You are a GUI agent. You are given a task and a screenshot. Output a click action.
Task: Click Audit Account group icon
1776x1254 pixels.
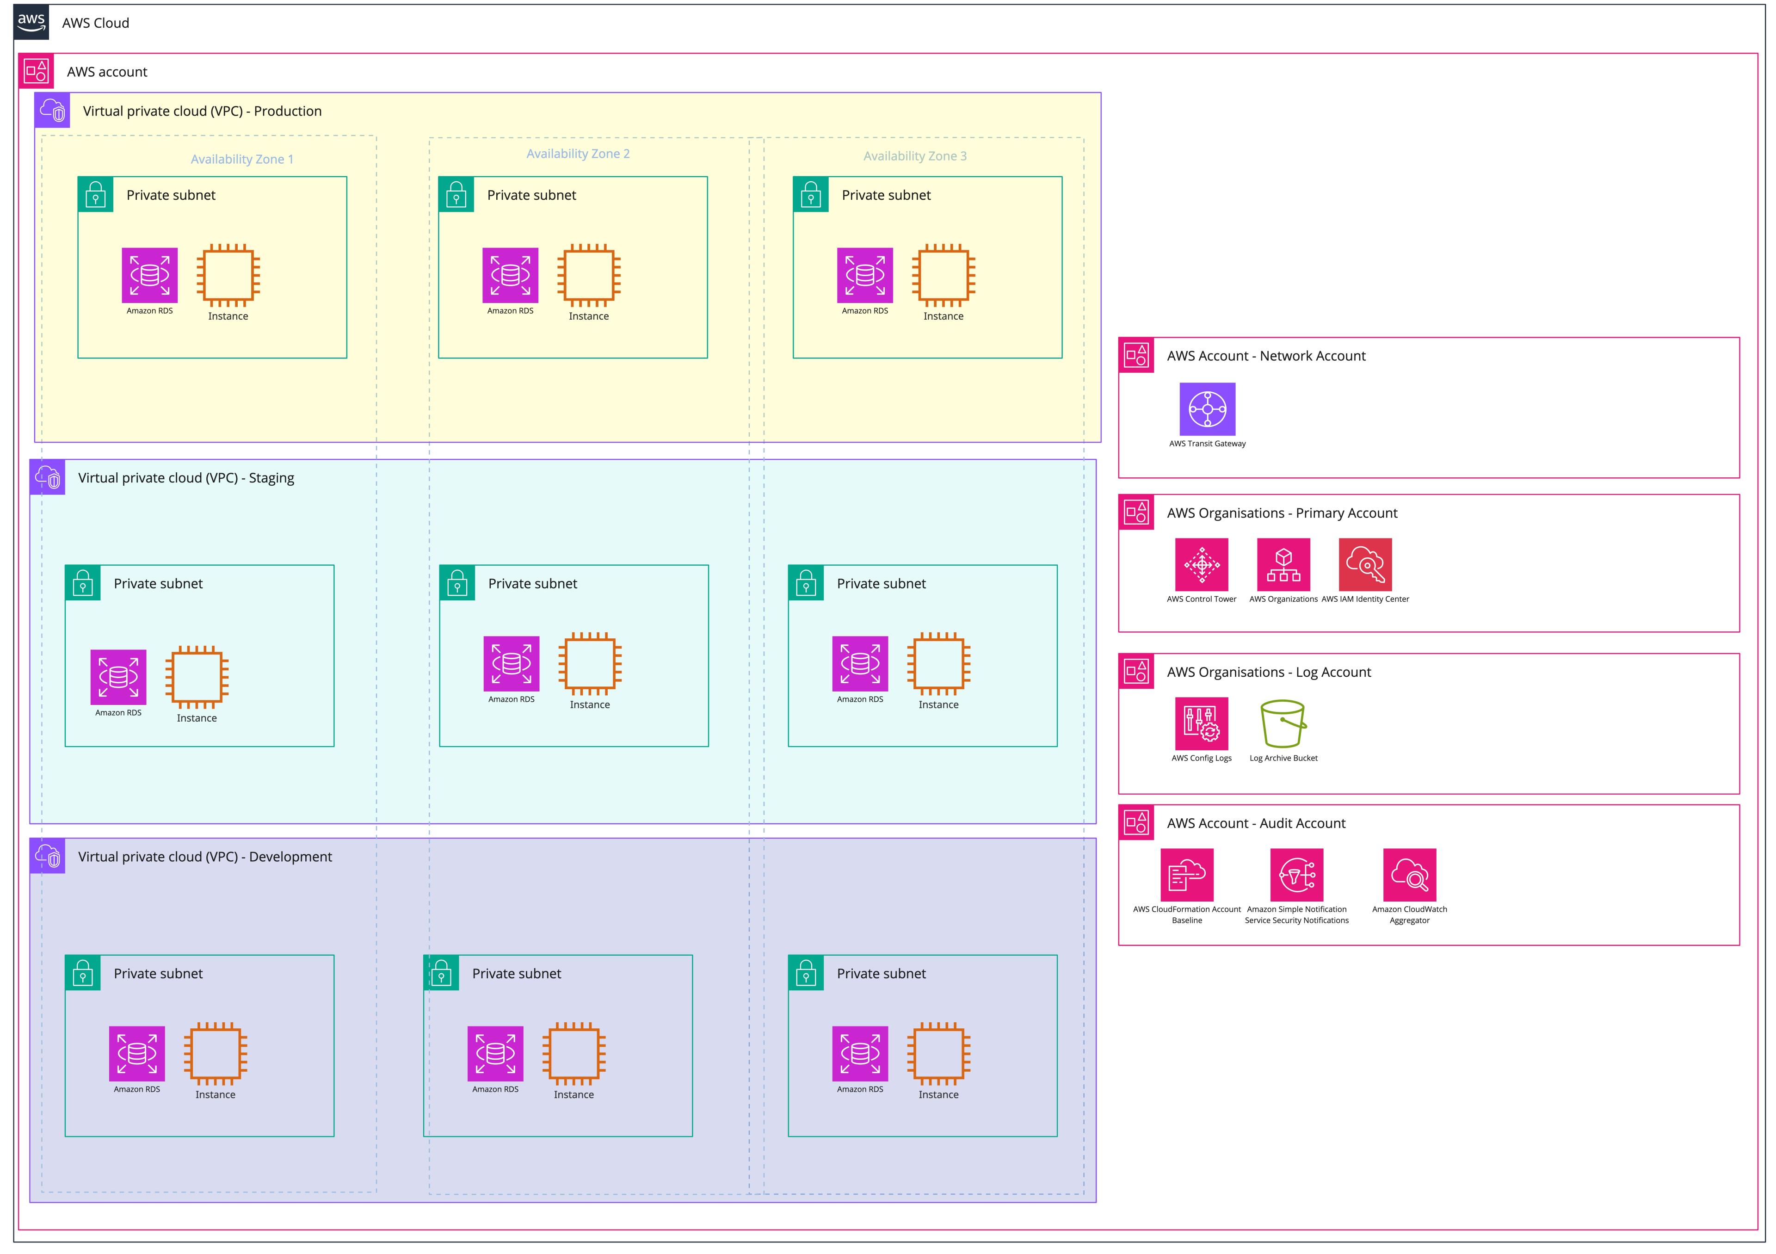pos(1137,823)
